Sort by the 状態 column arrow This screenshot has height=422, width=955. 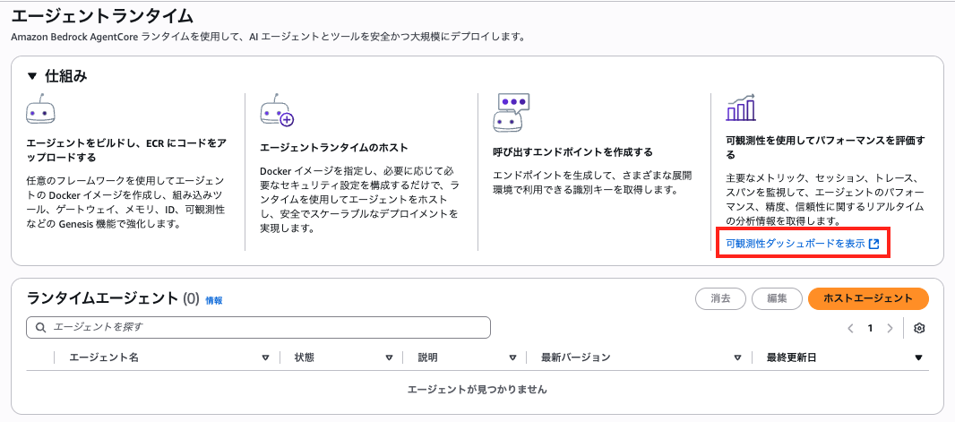point(389,358)
